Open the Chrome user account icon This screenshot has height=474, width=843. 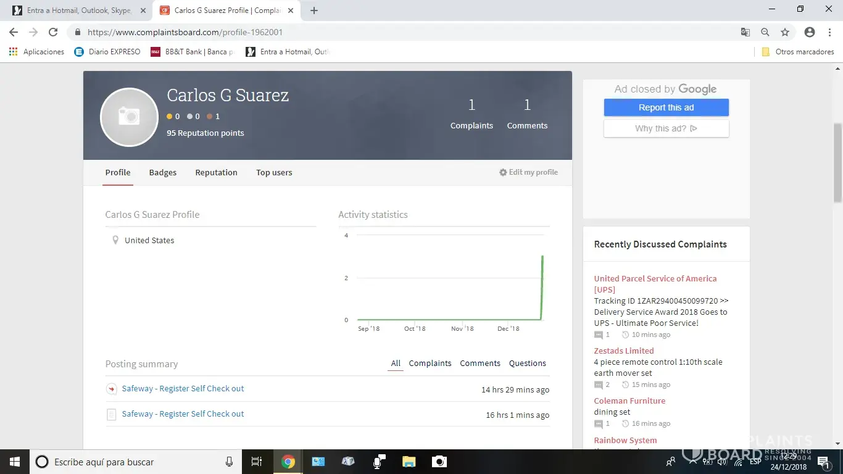[810, 32]
